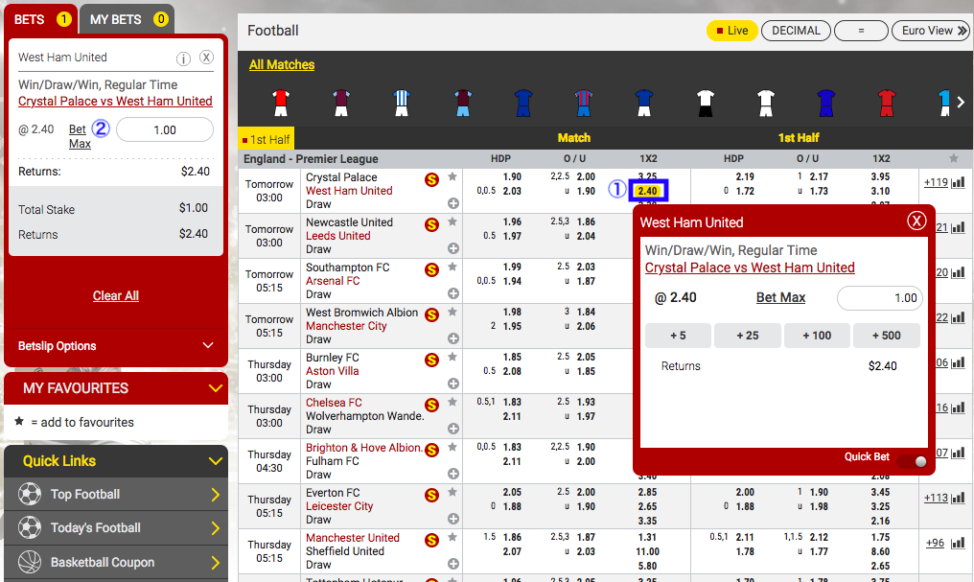Expand more markets for Newcastle United match
This screenshot has height=582, width=974.
coord(453,248)
